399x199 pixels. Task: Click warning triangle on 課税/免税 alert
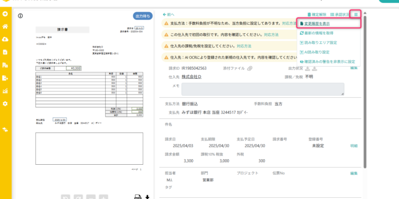[166, 46]
